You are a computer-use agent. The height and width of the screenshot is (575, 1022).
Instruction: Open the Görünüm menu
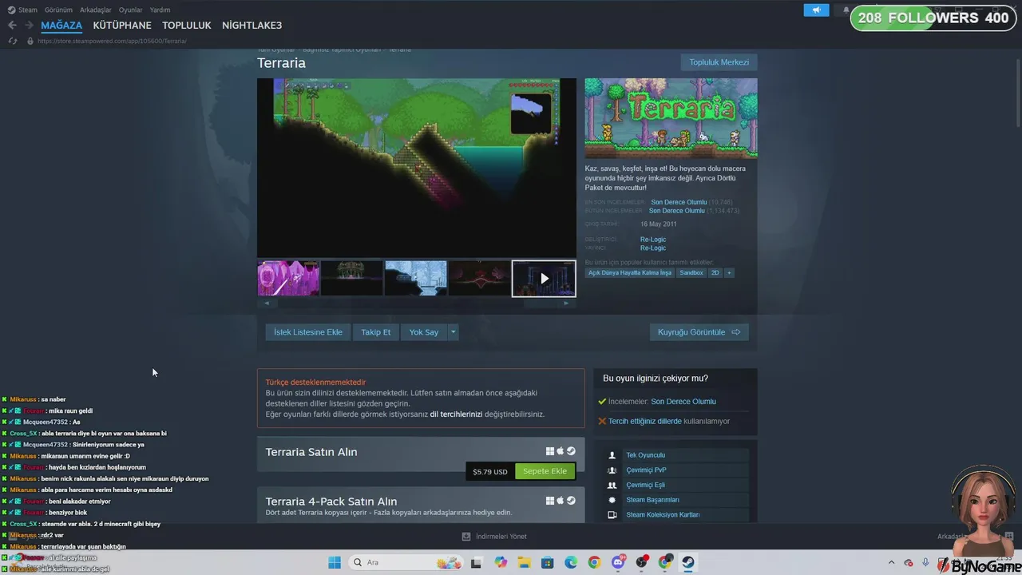[58, 10]
